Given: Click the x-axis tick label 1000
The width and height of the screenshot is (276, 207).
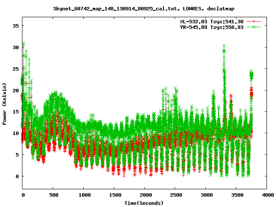Looking at the screenshot, I should pyautogui.click(x=85, y=195).
